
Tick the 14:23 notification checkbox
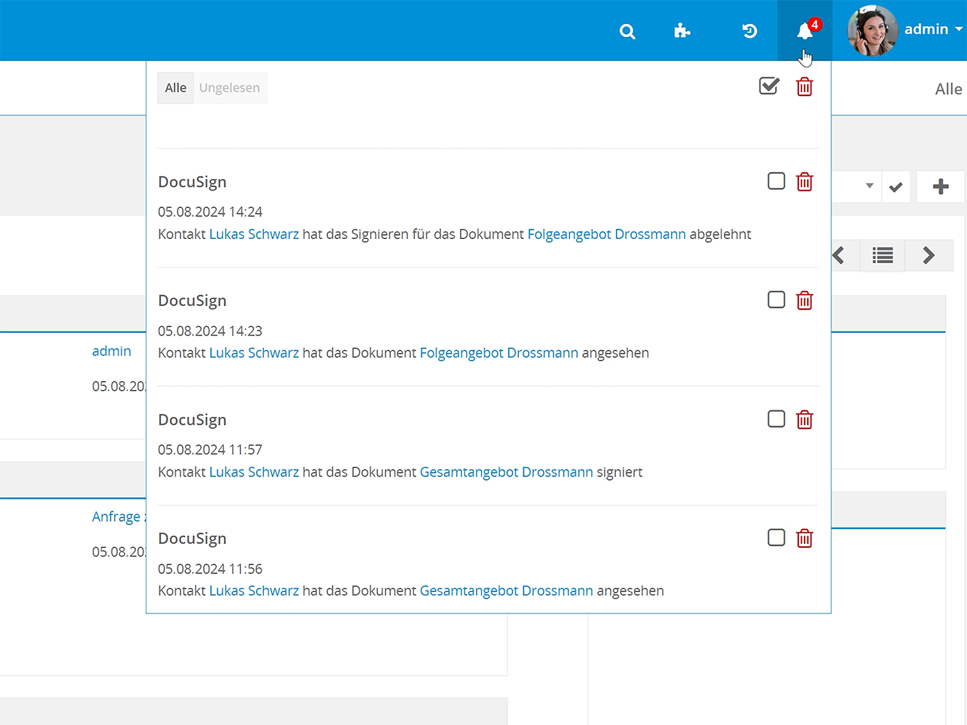coord(776,300)
